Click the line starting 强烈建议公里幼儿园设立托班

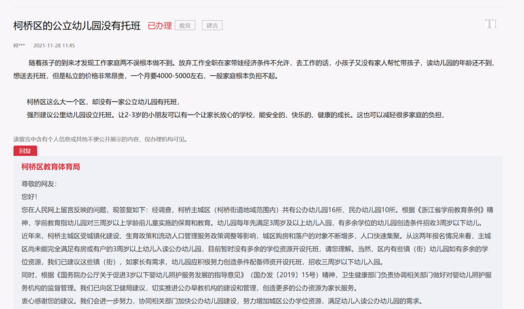pos(236,115)
